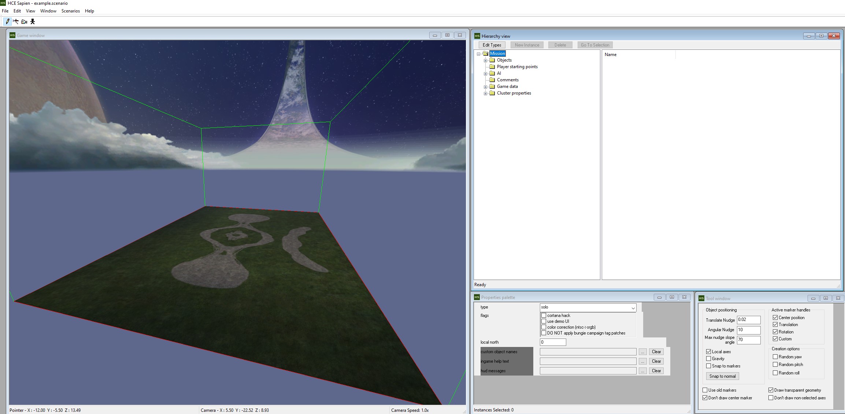The image size is (845, 414).
Task: Click the Game data folder icon
Action: (492, 86)
